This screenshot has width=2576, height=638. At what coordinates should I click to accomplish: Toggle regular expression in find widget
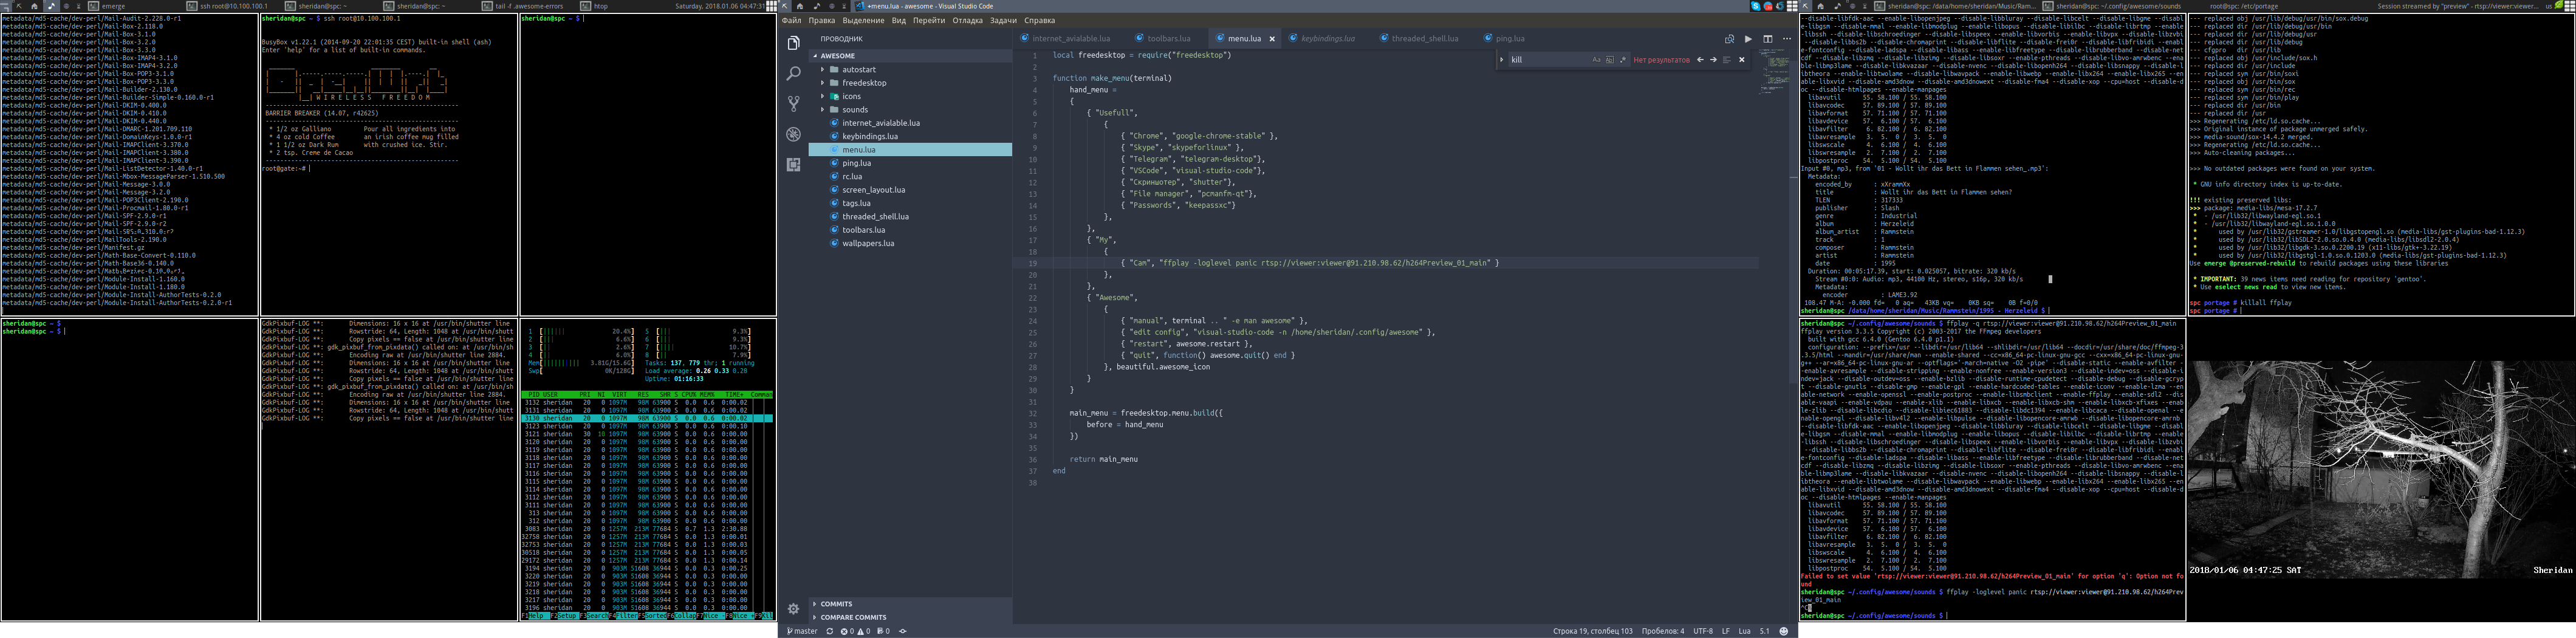coord(1622,60)
